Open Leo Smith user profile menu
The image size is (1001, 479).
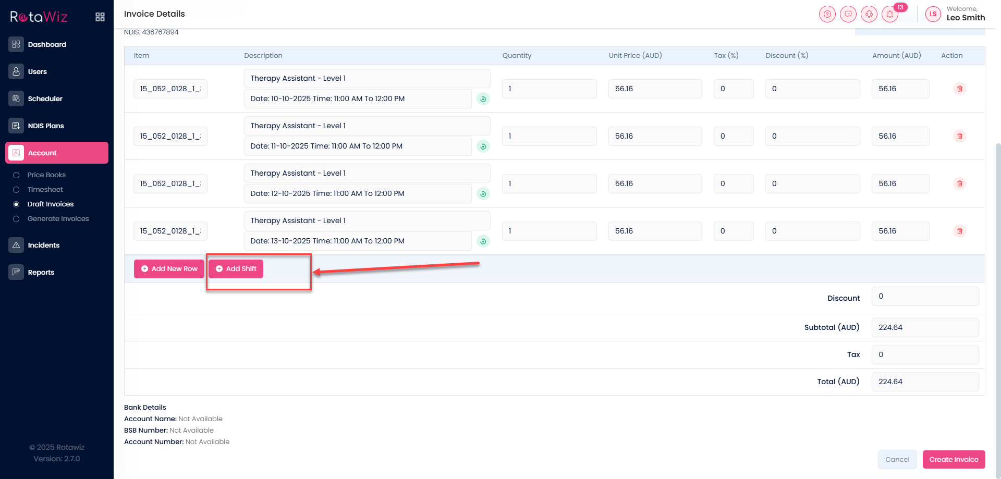click(x=955, y=14)
